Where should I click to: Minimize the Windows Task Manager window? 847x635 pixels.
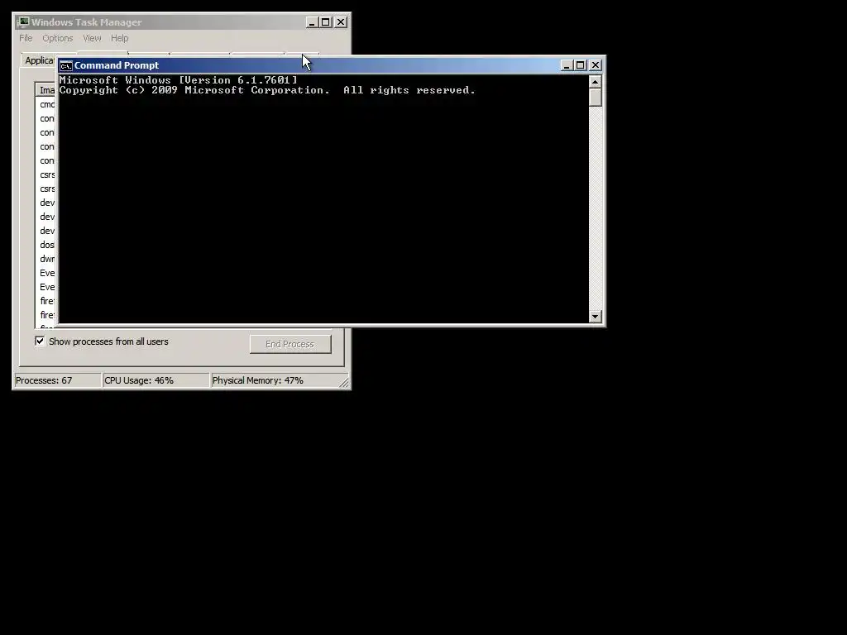312,22
